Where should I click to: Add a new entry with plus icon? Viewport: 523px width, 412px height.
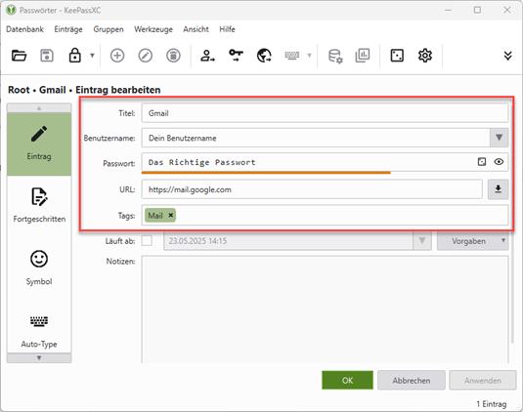coord(117,56)
